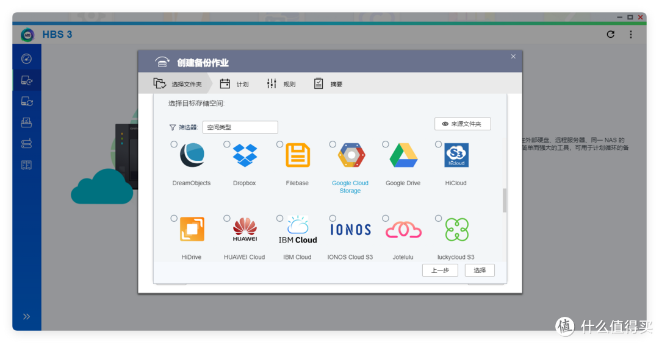This screenshot has width=659, height=343.
Task: Select the Google Drive radio button
Action: pos(386,144)
